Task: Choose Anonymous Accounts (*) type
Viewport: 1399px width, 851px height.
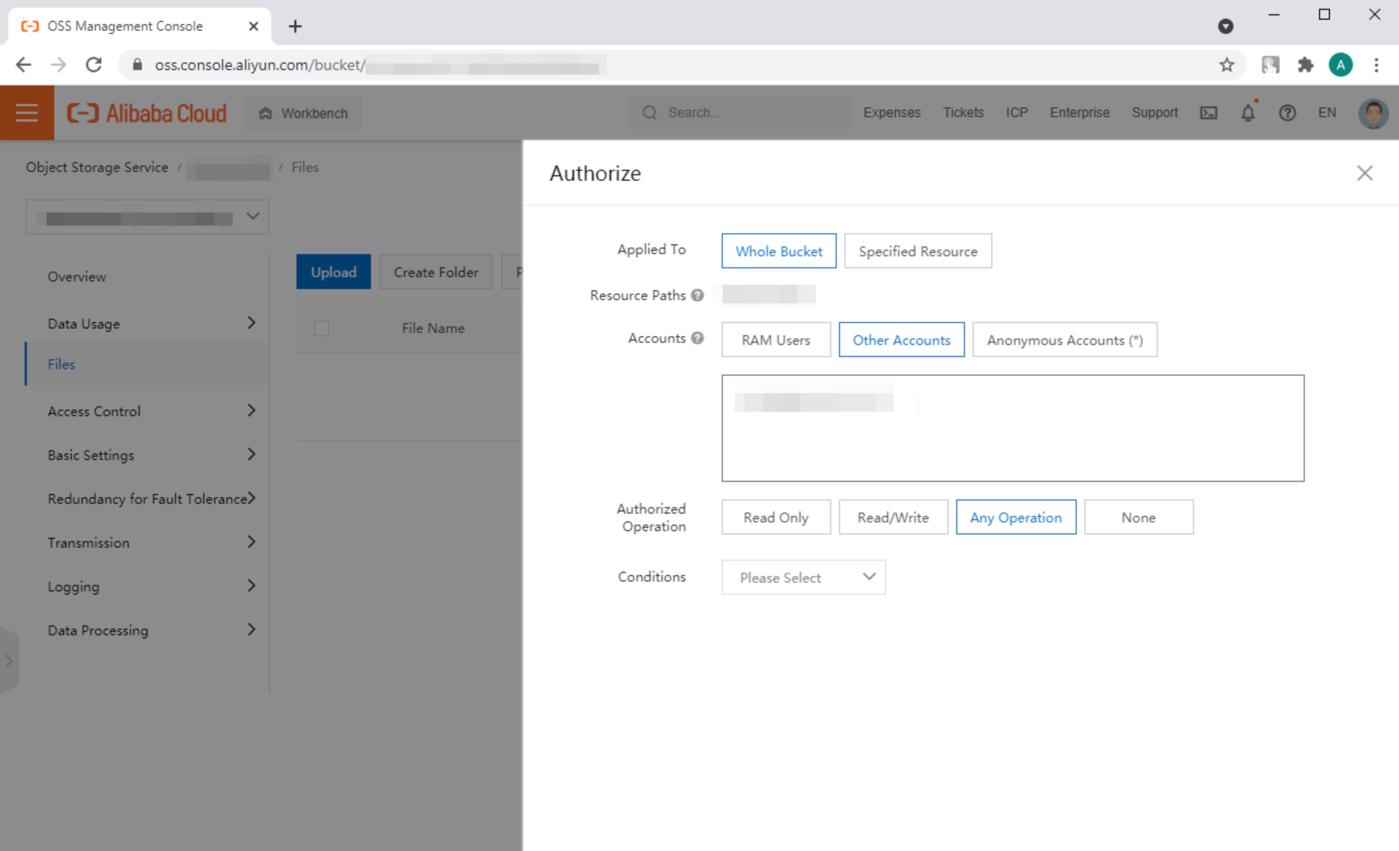Action: 1065,340
